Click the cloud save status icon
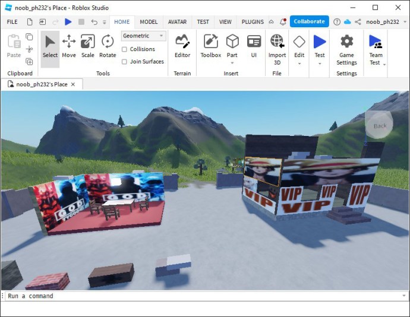 [x=347, y=22]
